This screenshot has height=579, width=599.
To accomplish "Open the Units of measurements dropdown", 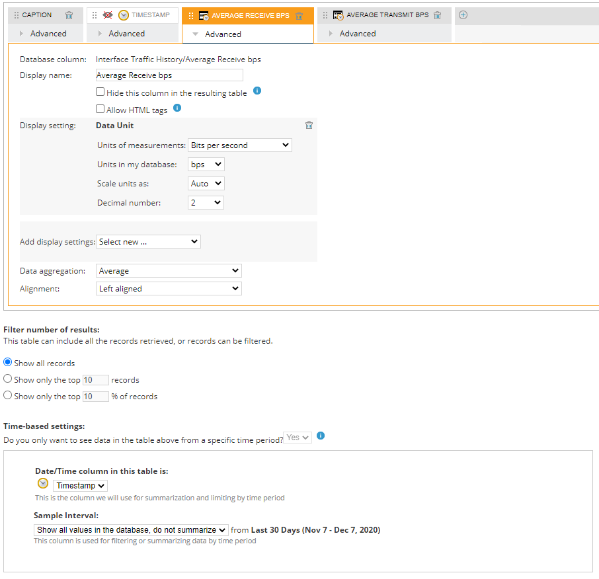I will [240, 145].
